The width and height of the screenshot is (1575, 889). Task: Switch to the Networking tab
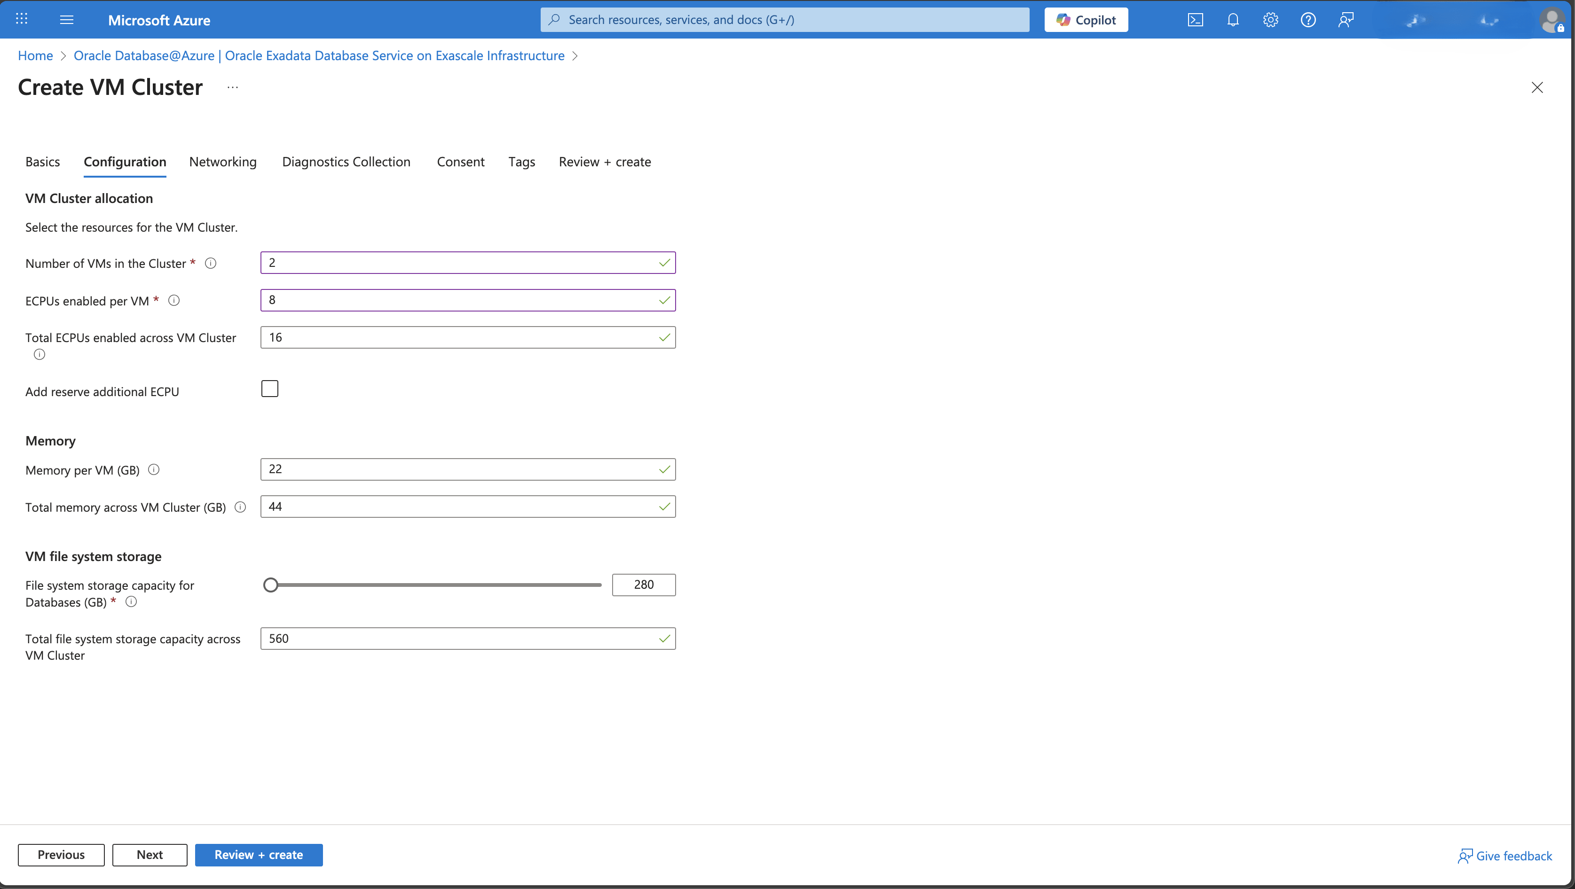tap(223, 161)
